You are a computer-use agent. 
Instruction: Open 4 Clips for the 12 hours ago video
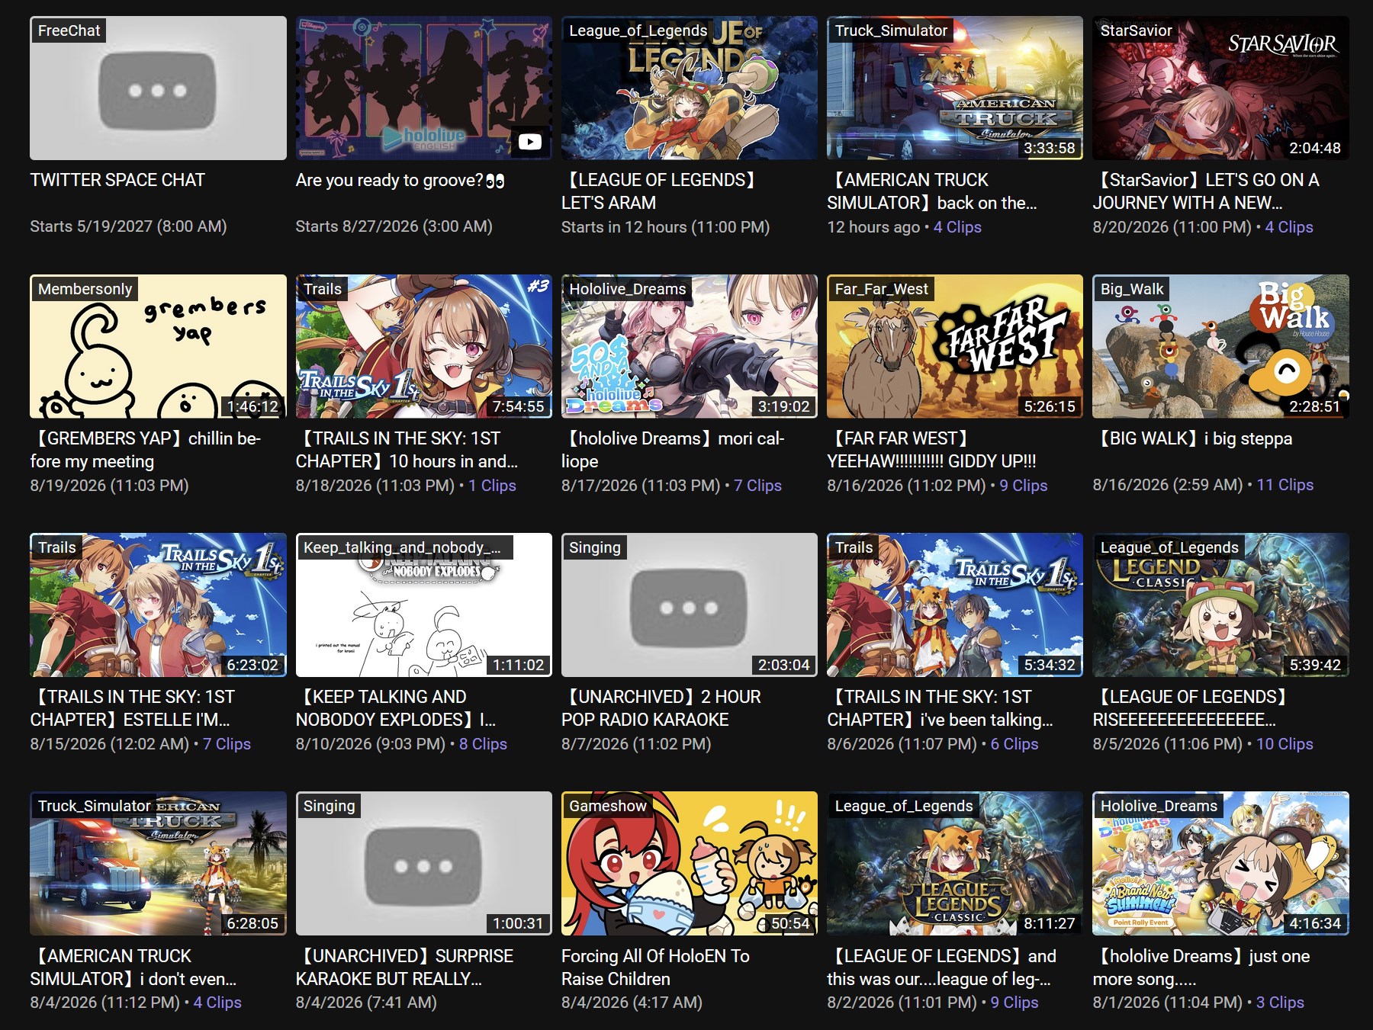tap(957, 227)
